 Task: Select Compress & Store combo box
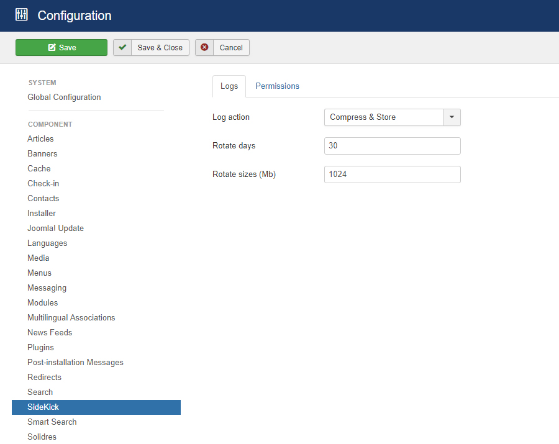click(383, 117)
